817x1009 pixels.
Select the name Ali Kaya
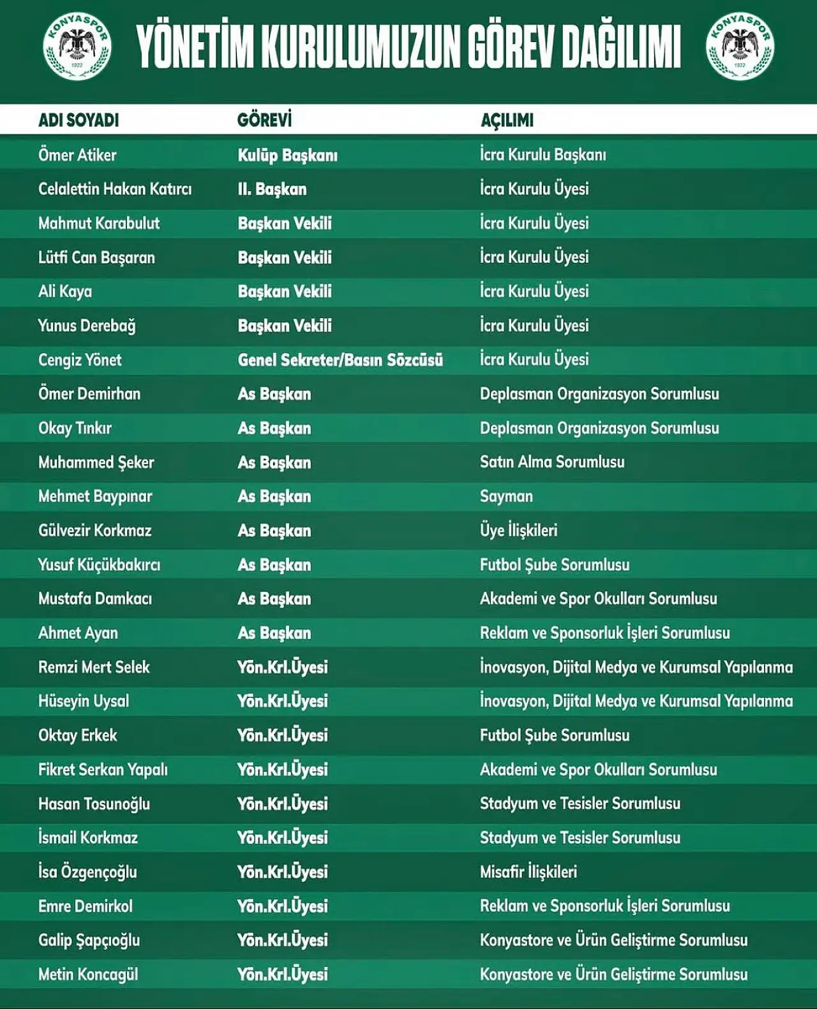click(65, 292)
